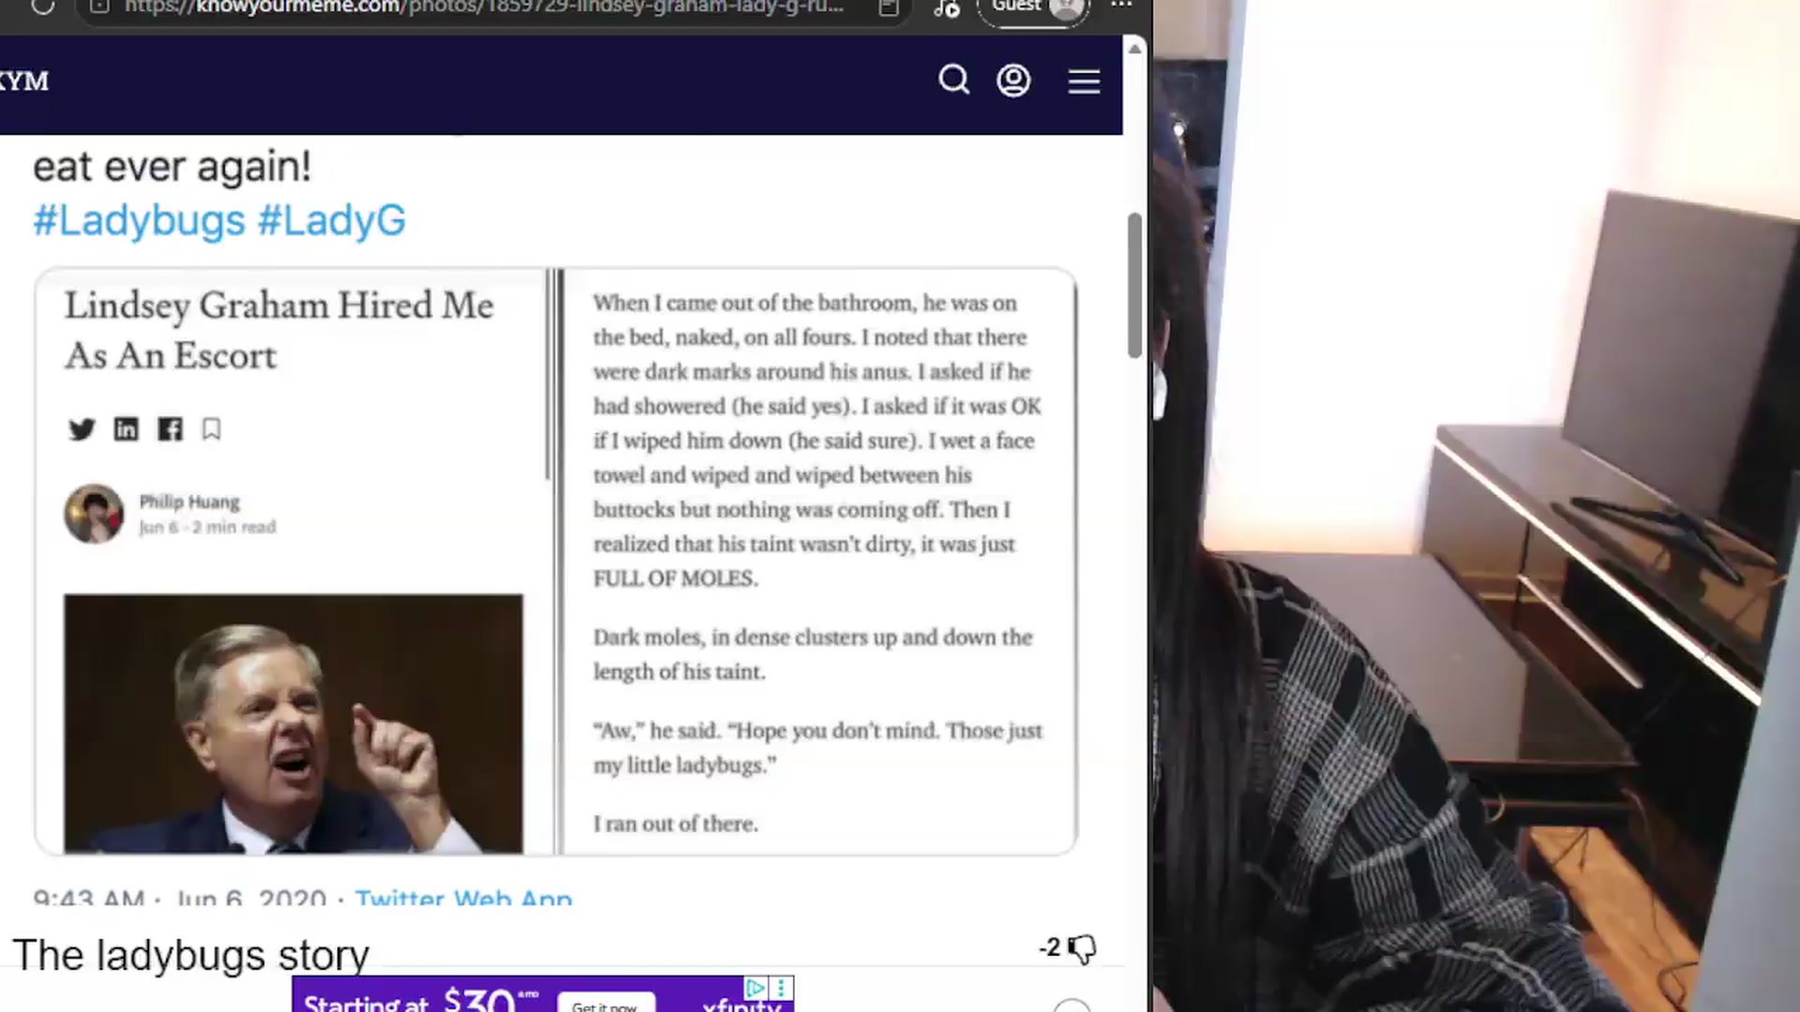Viewport: 1800px width, 1012px height.
Task: Click the AdChoices icon on ad
Action: coord(755,988)
